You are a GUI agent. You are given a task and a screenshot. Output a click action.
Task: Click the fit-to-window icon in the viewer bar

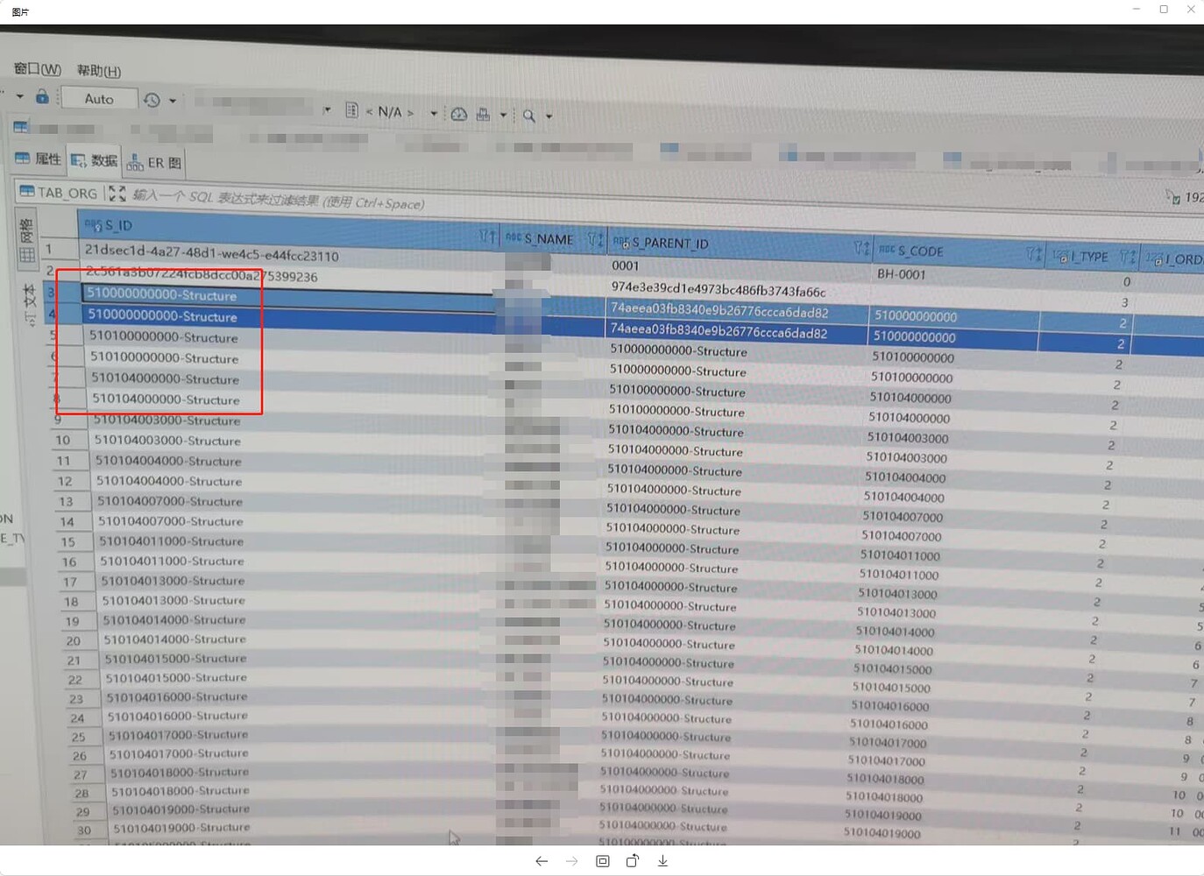(x=603, y=861)
